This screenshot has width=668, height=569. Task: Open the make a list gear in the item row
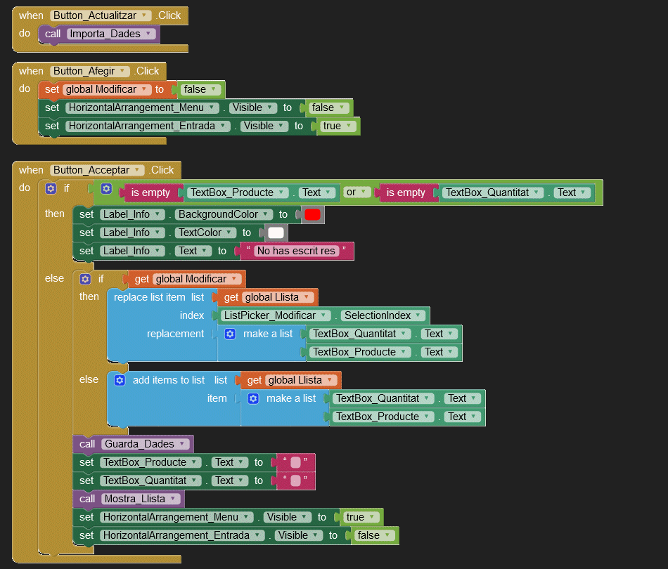253,398
